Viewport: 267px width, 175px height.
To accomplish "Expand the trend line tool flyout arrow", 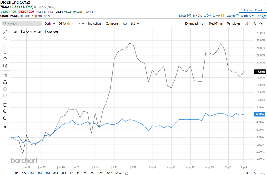I will click(9, 32).
